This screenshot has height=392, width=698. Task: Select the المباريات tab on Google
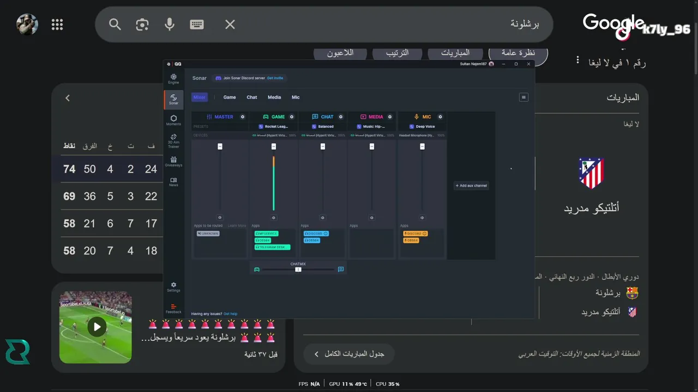pyautogui.click(x=455, y=53)
